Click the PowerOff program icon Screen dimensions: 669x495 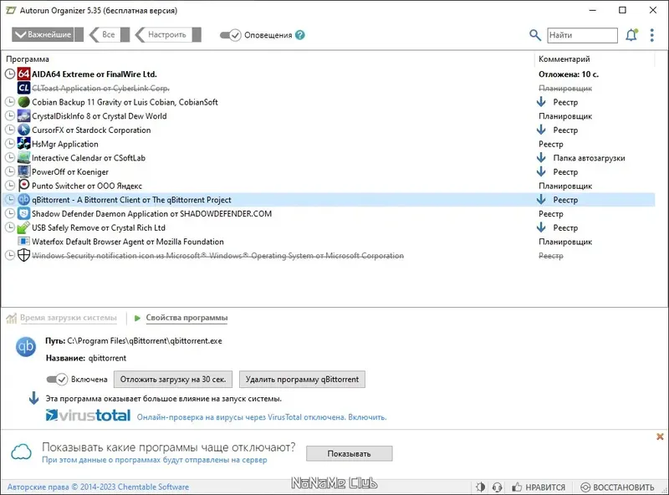coord(24,171)
